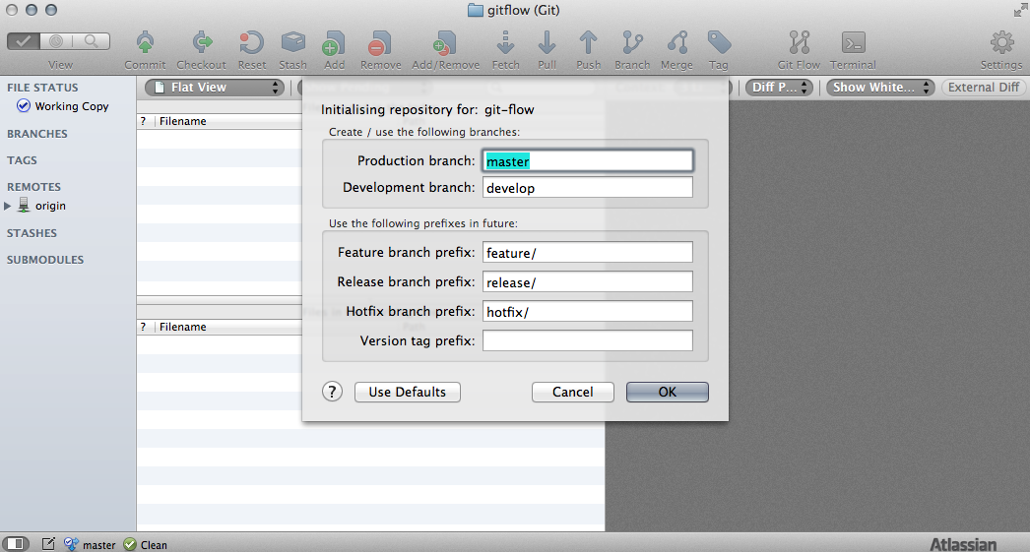The image size is (1030, 552).
Task: Confirm dialog with OK button
Action: pos(668,392)
